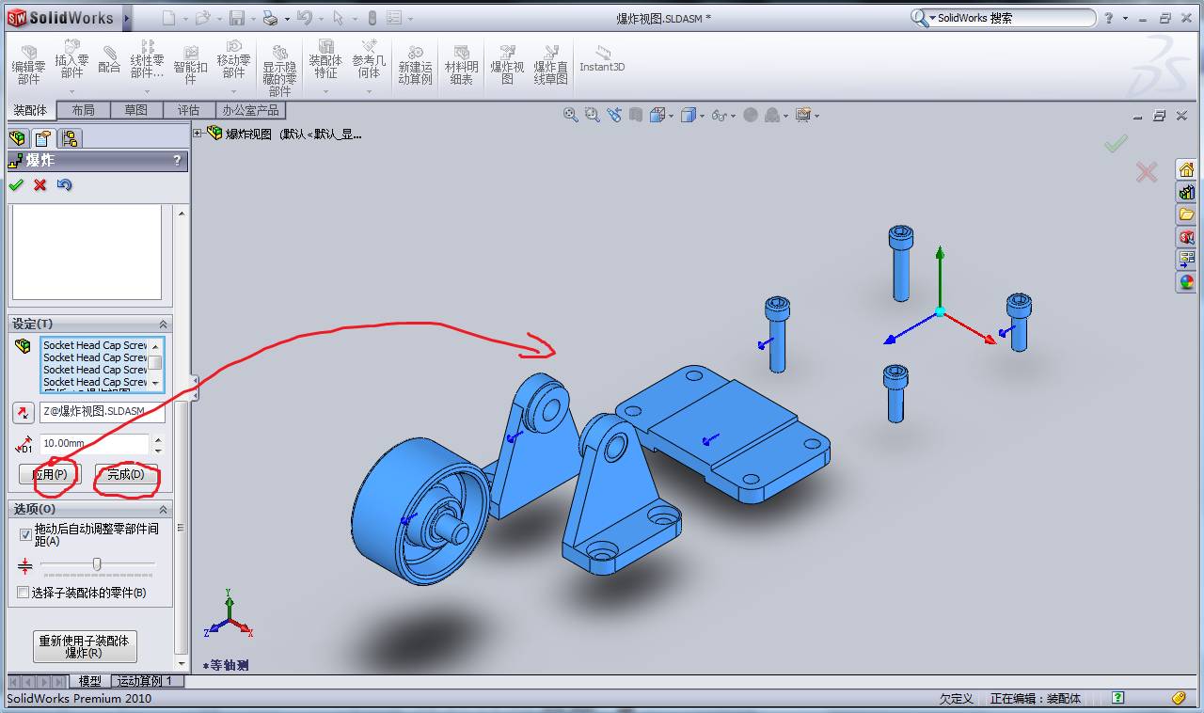Click the Select cursor tool icon

338,18
